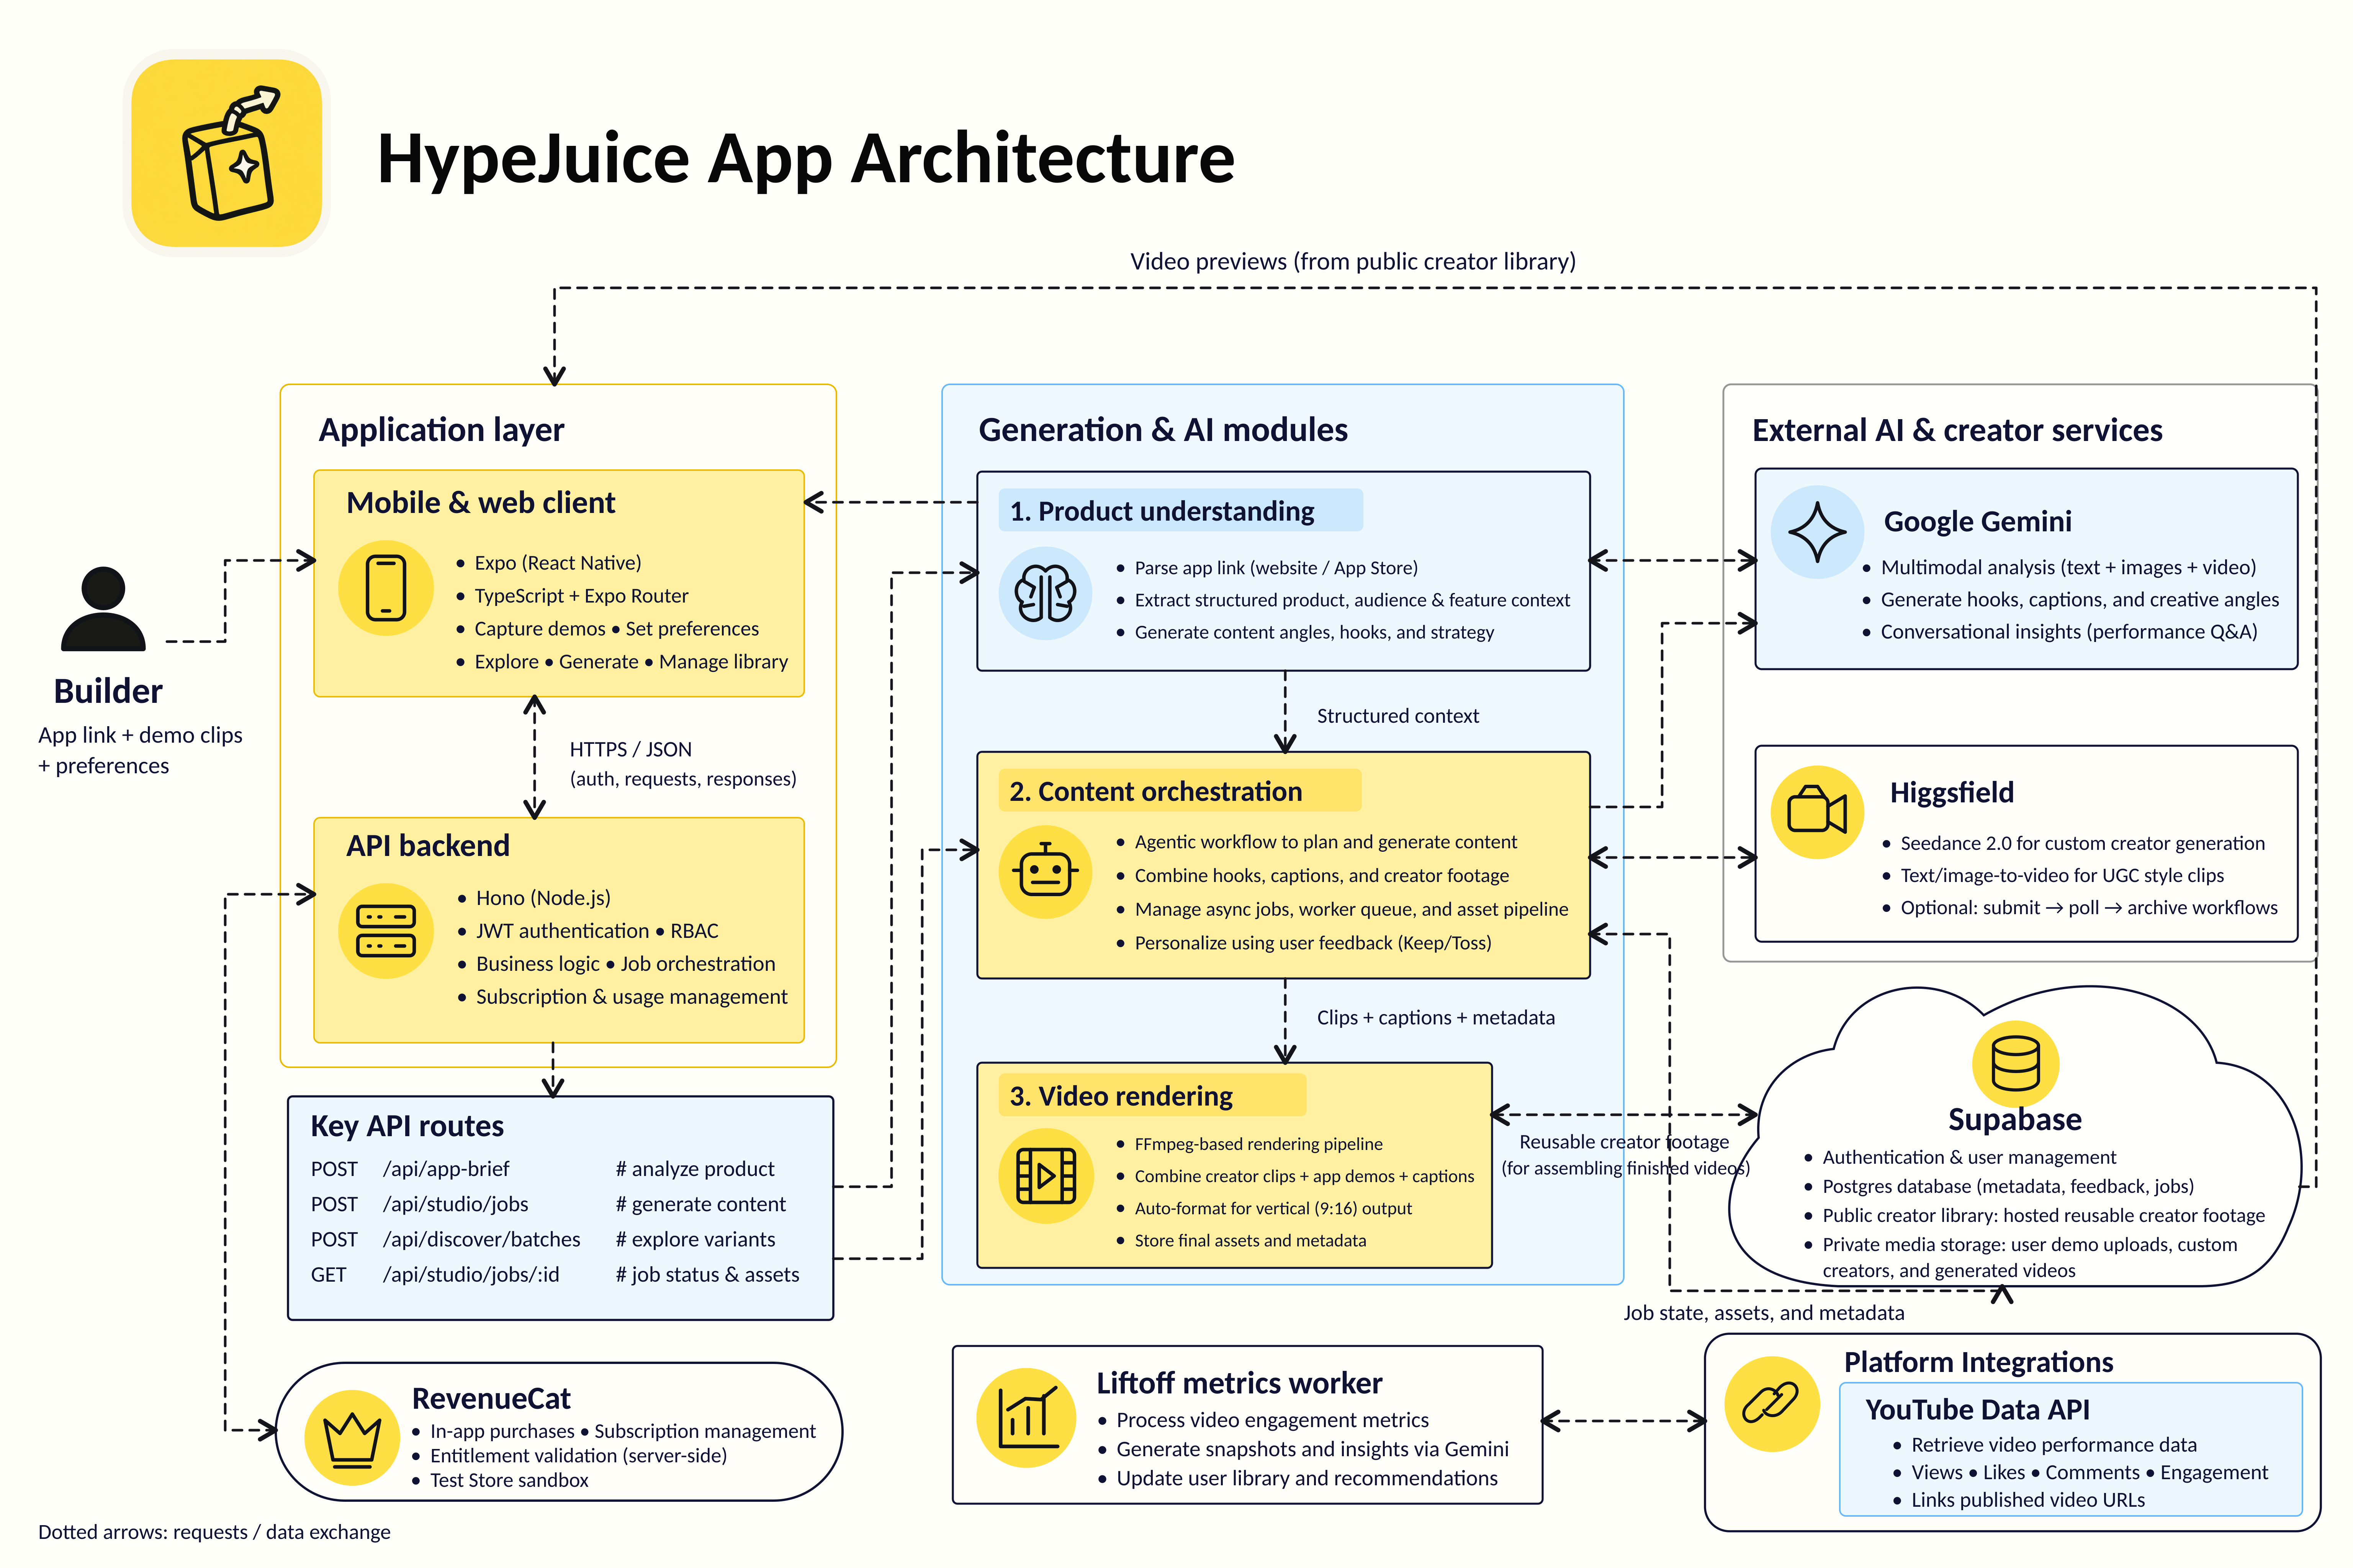This screenshot has width=2353, height=1568.
Task: Click the RevenueCat crown icon
Action: [x=352, y=1437]
